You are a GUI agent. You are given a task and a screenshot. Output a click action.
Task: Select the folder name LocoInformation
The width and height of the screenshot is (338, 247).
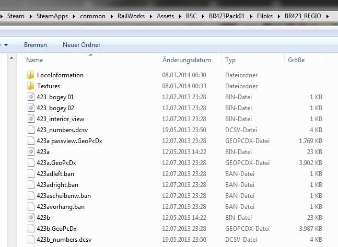[60, 75]
